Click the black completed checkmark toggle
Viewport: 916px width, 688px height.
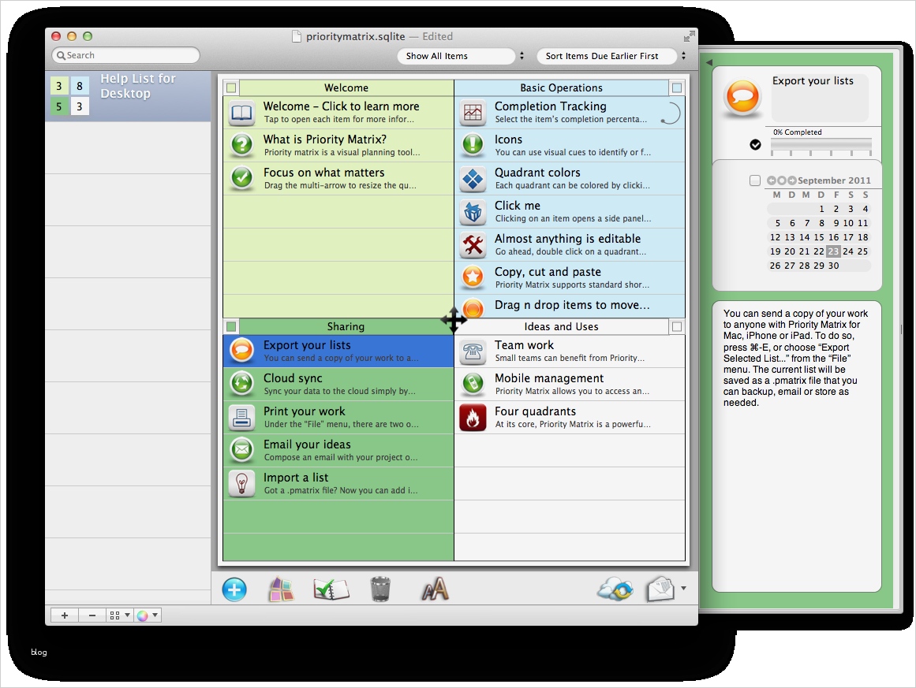(755, 144)
